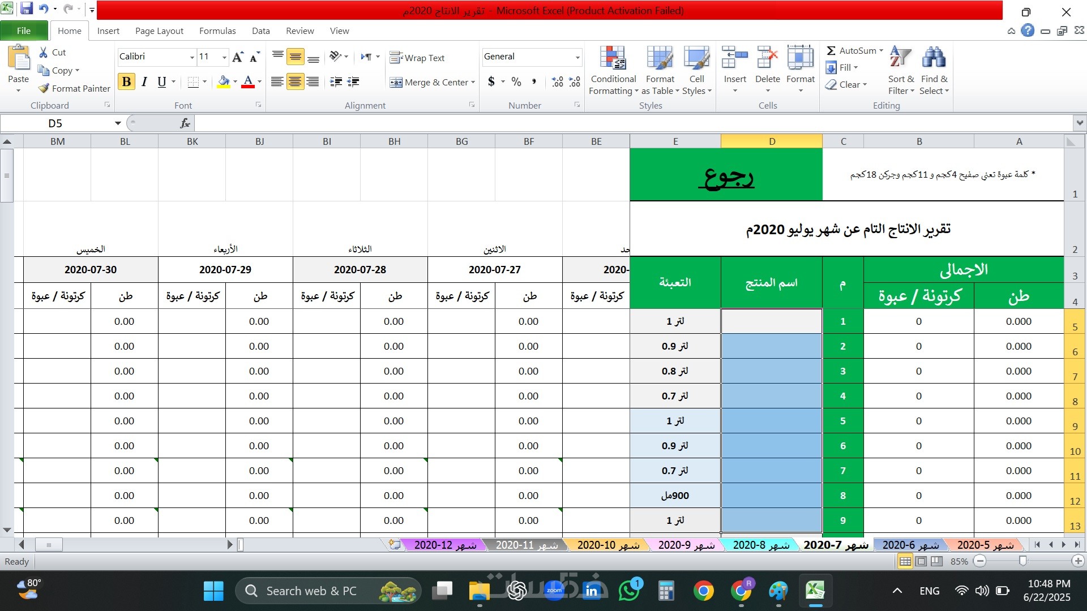Click the Insert Function fx icon

(x=185, y=123)
